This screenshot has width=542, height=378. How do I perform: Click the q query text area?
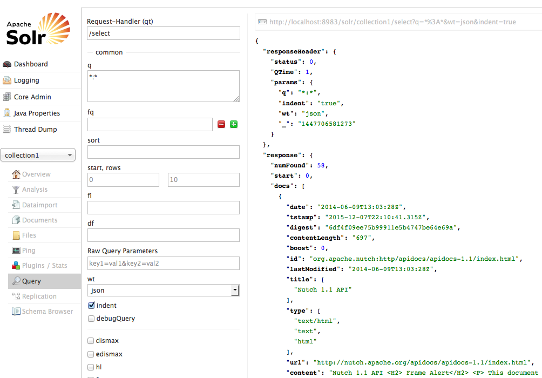point(164,86)
